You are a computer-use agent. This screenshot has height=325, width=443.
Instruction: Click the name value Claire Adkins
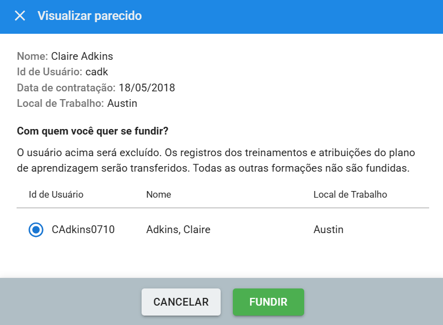(82, 56)
